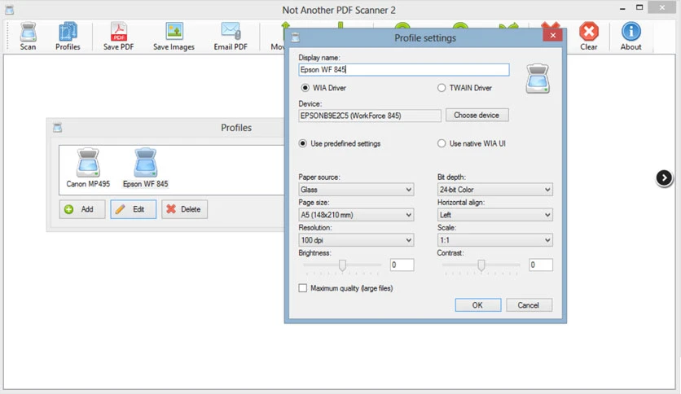
Task: Open the Page size dropdown
Action: click(356, 215)
